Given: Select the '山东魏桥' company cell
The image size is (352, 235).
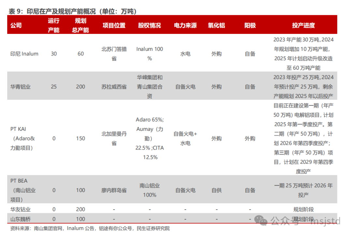Looking at the screenshot, I should tap(21, 219).
